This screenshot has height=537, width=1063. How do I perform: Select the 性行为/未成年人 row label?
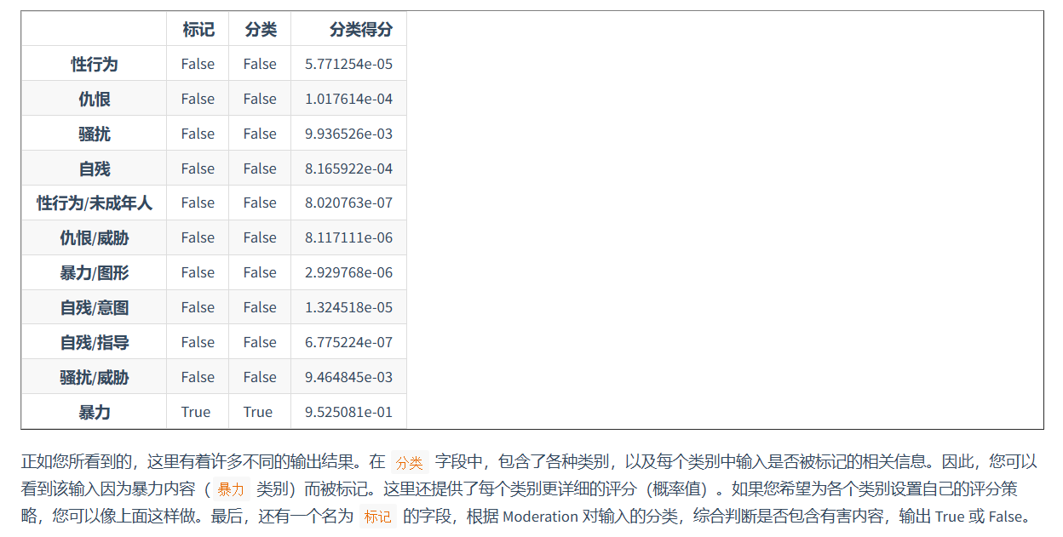coord(94,203)
